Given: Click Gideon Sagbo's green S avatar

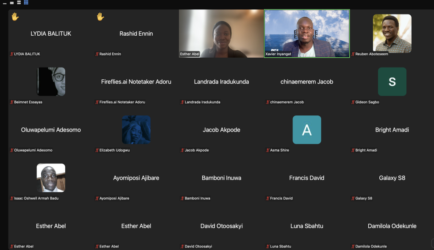Looking at the screenshot, I should click(392, 81).
